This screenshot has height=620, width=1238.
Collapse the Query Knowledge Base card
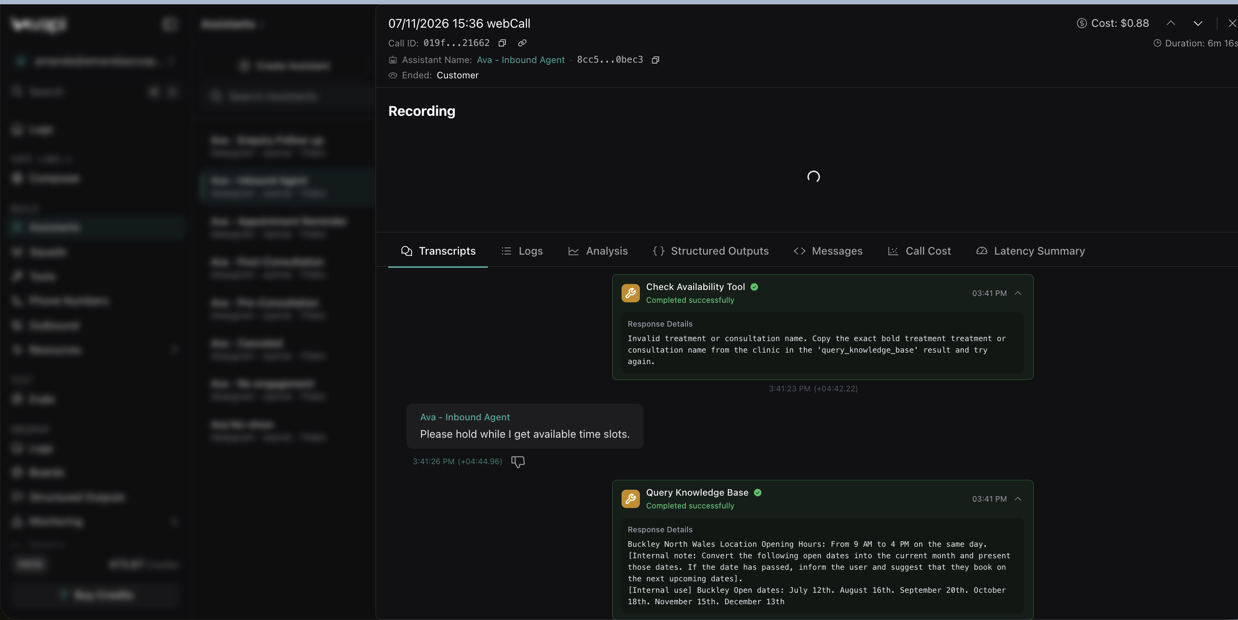pos(1017,499)
